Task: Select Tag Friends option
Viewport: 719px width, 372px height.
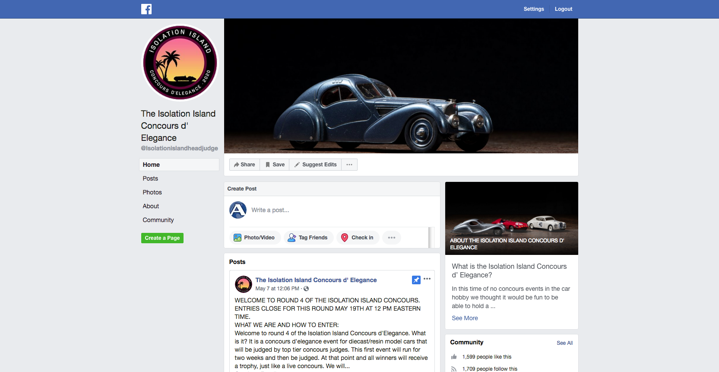Action: (308, 238)
